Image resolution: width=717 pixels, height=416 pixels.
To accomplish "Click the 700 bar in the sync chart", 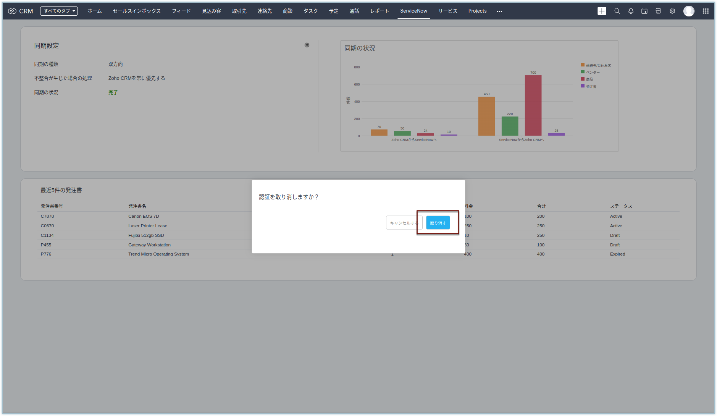I will pyautogui.click(x=533, y=105).
